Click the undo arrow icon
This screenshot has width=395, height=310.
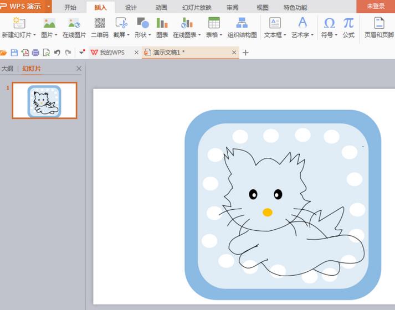[x=57, y=53]
